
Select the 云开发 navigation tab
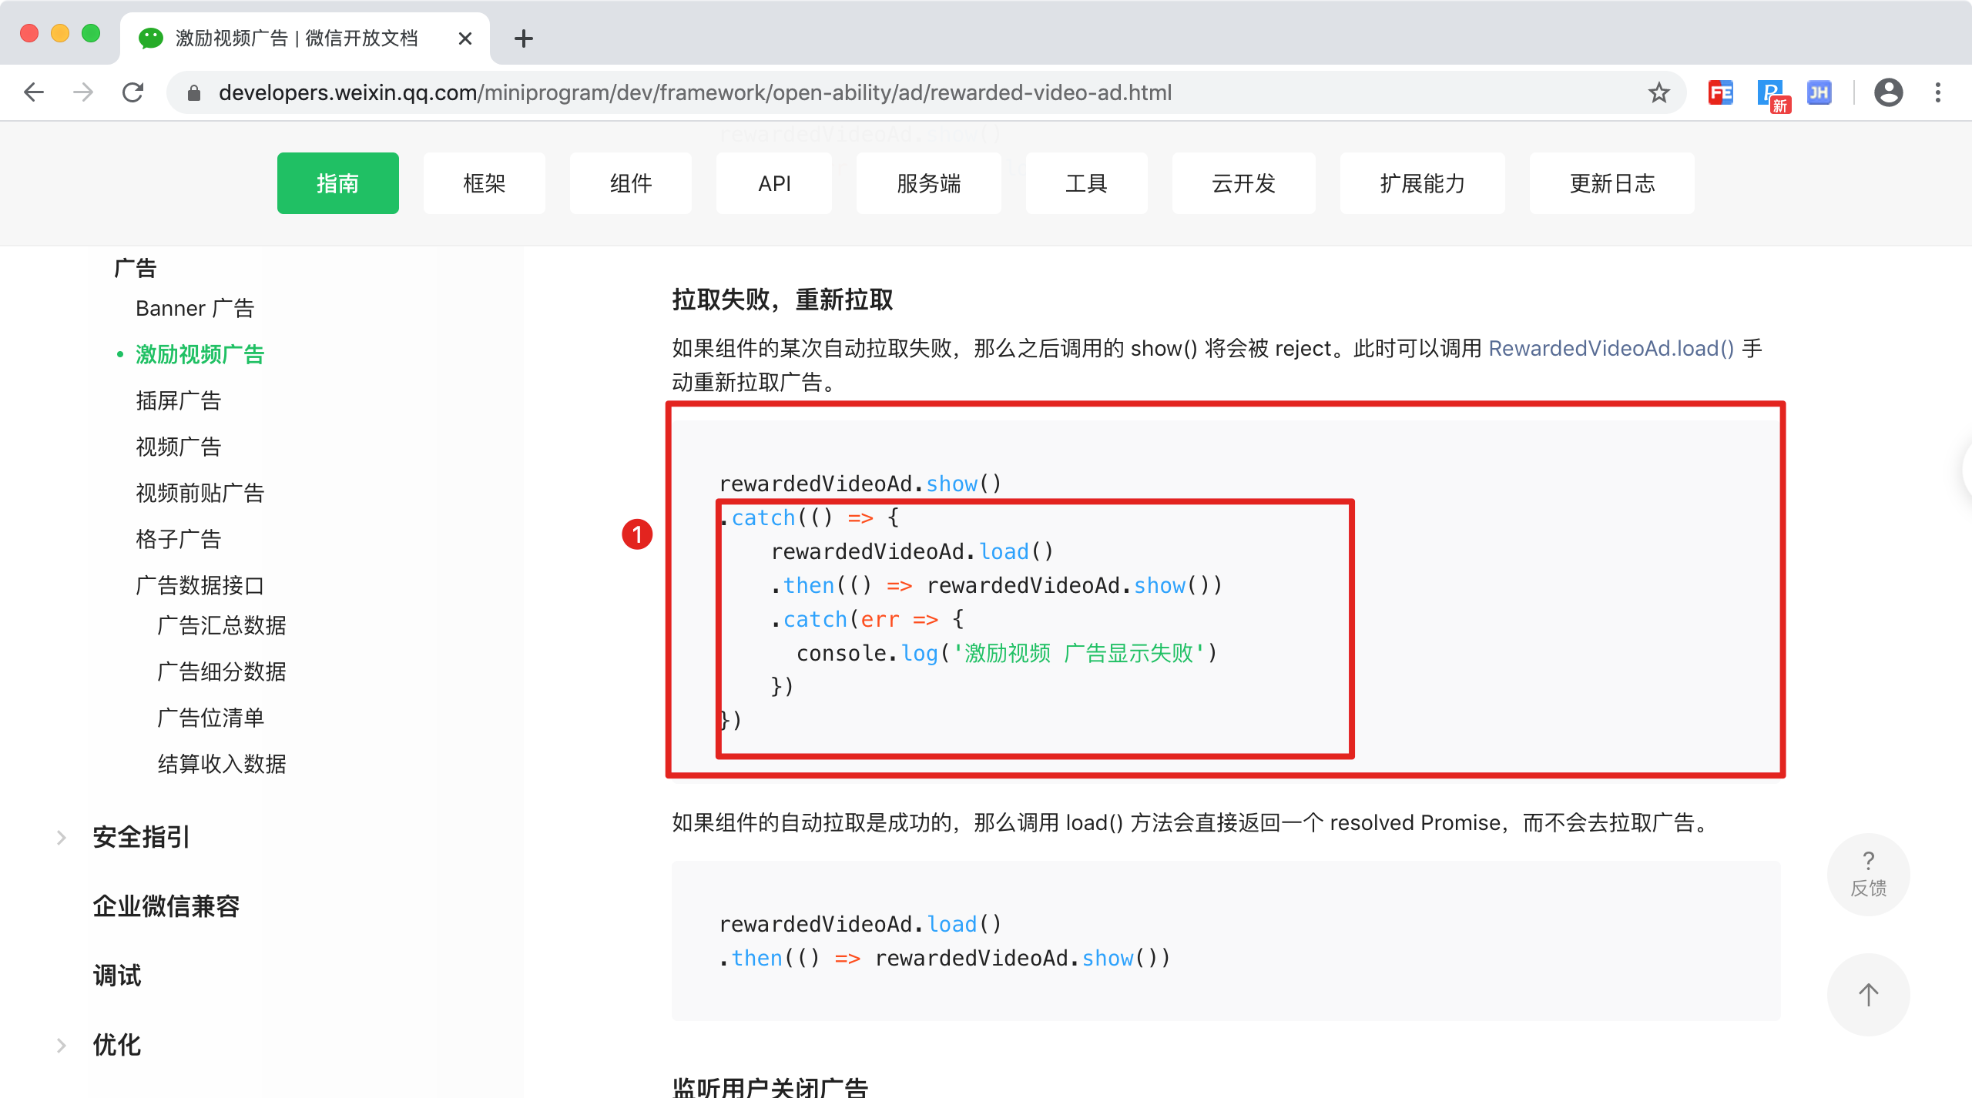pyautogui.click(x=1243, y=183)
